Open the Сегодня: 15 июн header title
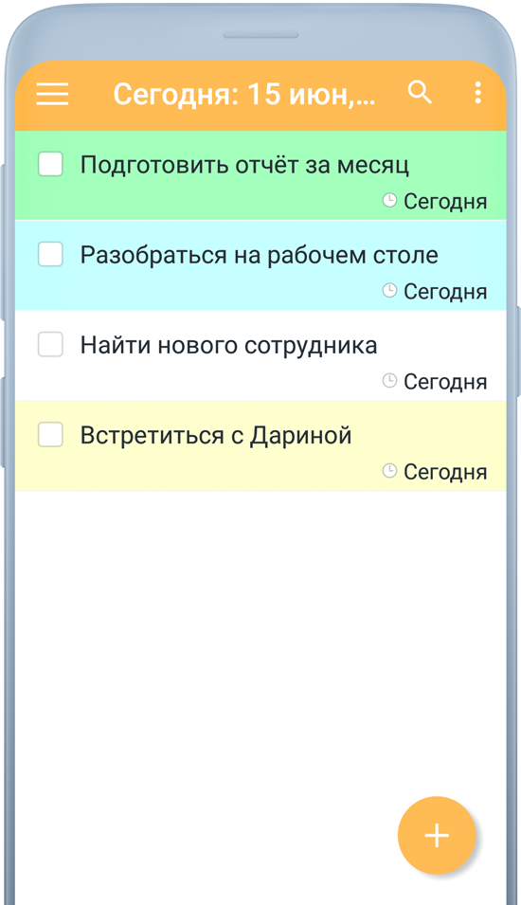The height and width of the screenshot is (905, 521). 244,94
